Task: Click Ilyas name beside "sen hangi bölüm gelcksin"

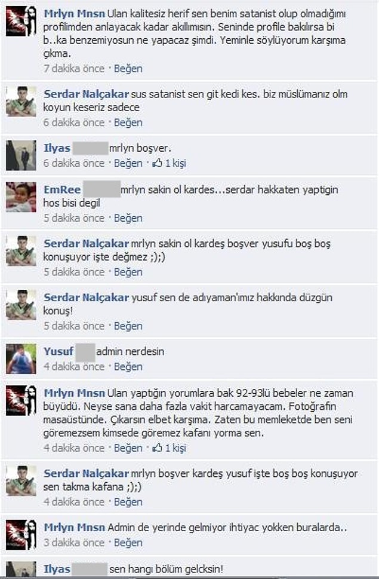Action: tap(57, 569)
